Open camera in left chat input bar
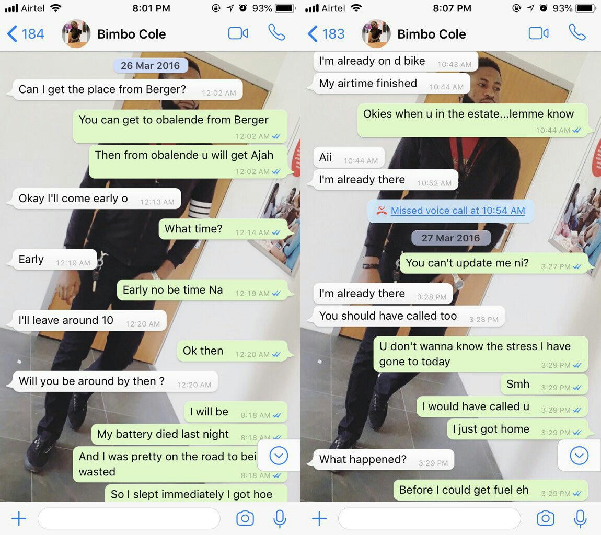Viewport: 601px width, 535px height. click(245, 518)
